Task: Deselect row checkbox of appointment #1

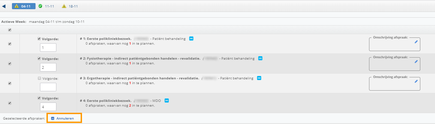Action: [x=10, y=44]
